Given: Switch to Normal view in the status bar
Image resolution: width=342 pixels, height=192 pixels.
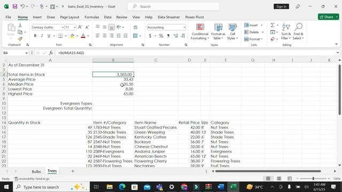Looking at the screenshot, I should pyautogui.click(x=268, y=179).
